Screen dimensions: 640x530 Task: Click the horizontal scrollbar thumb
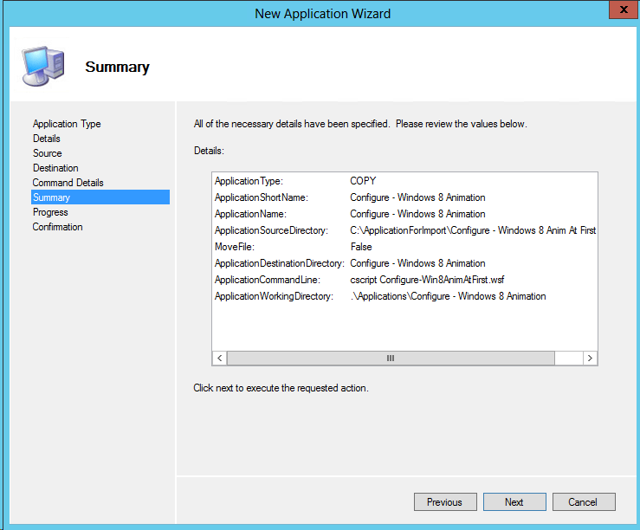[x=391, y=358]
